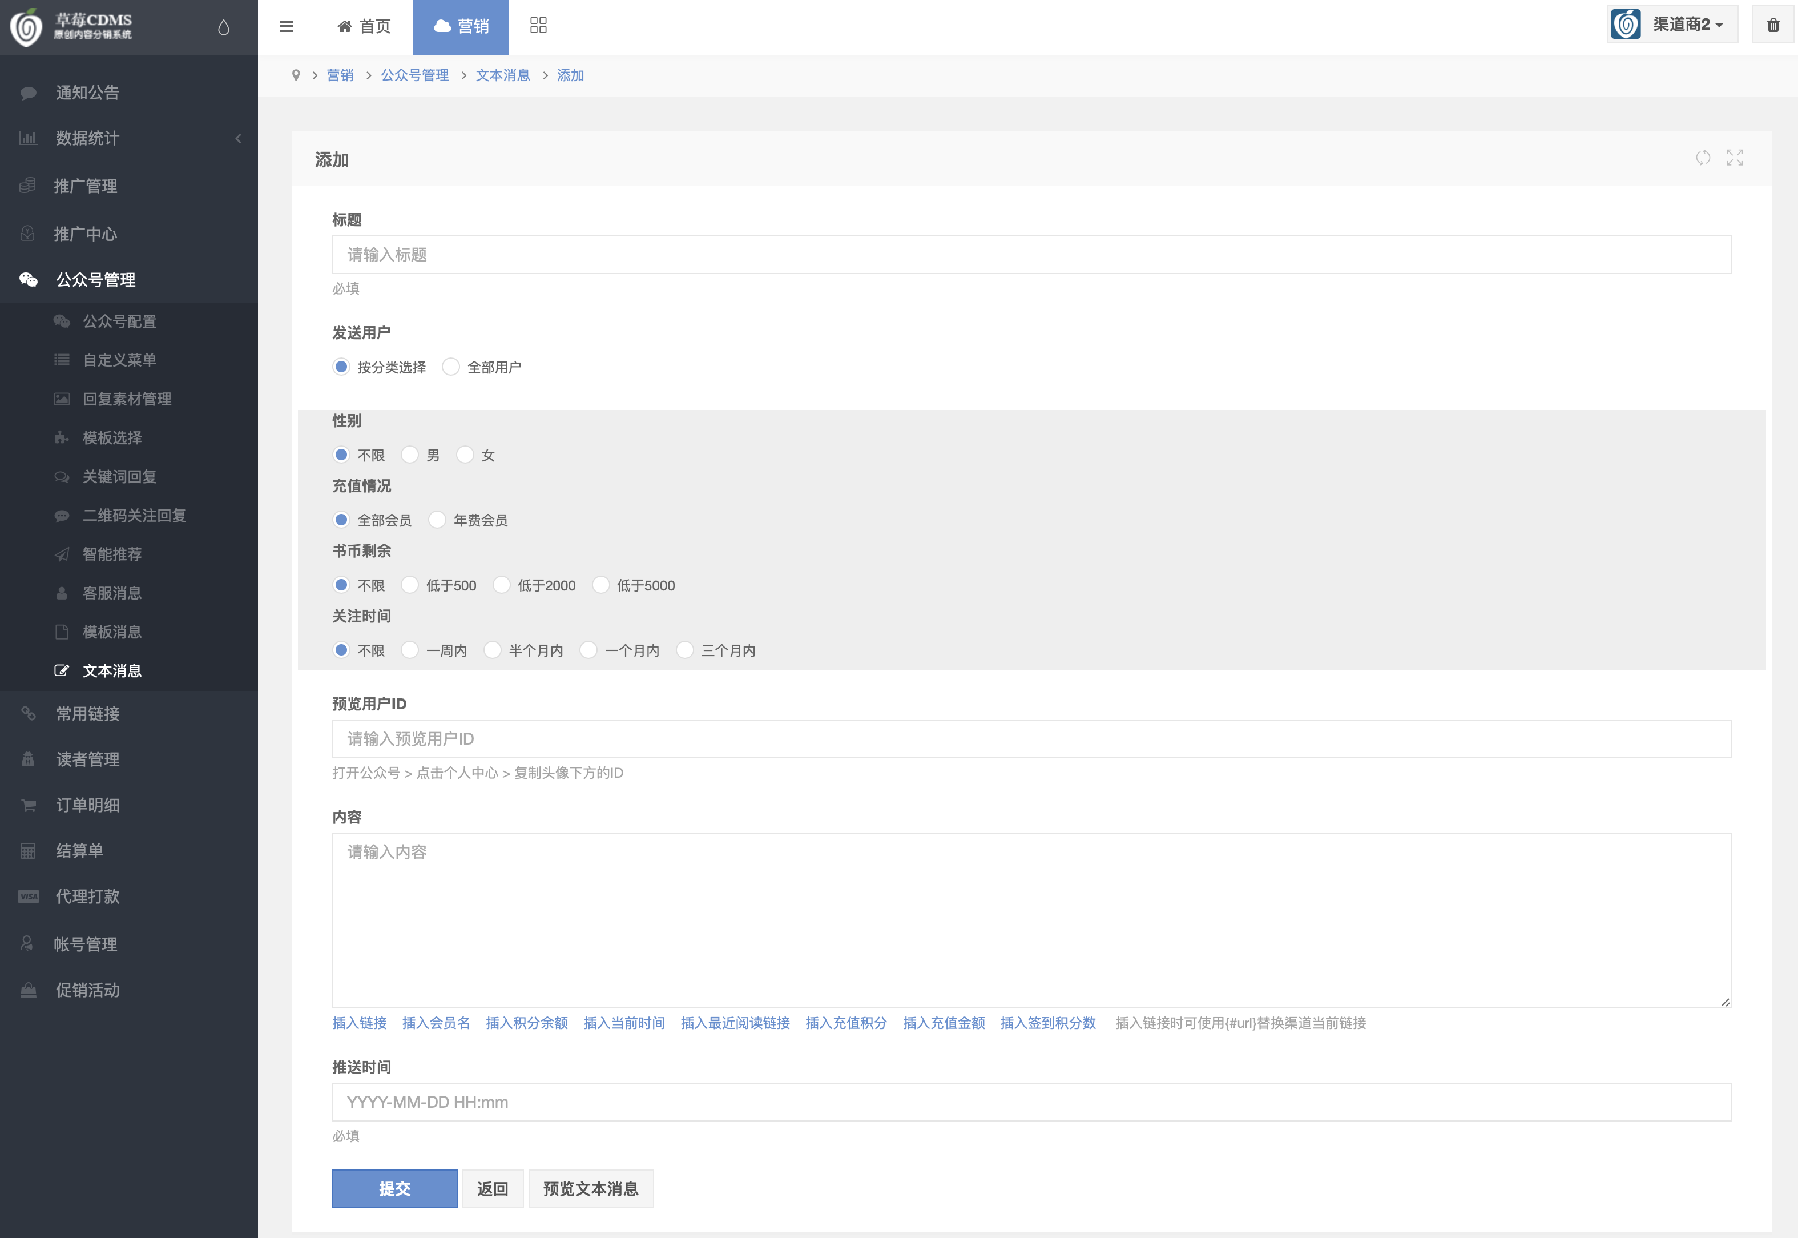Select 男 under 性别
1798x1238 pixels.
click(x=410, y=455)
